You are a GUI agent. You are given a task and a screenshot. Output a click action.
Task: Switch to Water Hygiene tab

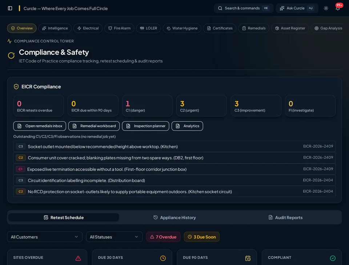pos(182,28)
